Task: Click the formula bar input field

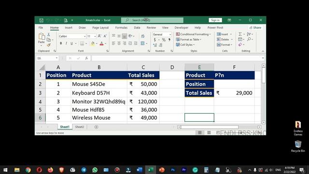Action: click(176, 58)
